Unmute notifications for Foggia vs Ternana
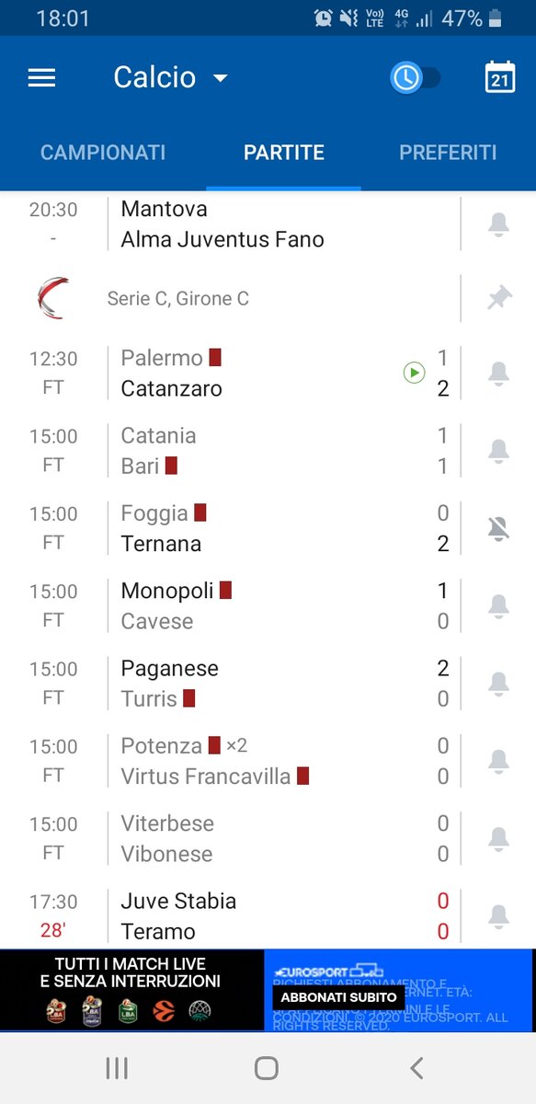The height and width of the screenshot is (1104, 536). [x=498, y=528]
